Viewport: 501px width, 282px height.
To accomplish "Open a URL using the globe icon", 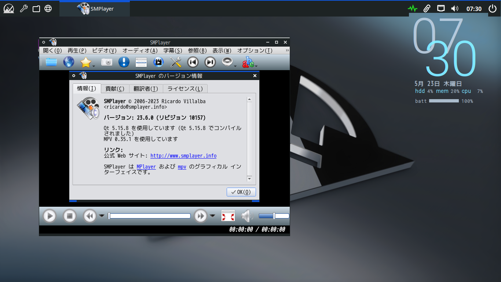I will [x=69, y=62].
